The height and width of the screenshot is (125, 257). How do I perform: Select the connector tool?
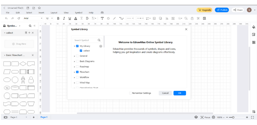point(121,18)
